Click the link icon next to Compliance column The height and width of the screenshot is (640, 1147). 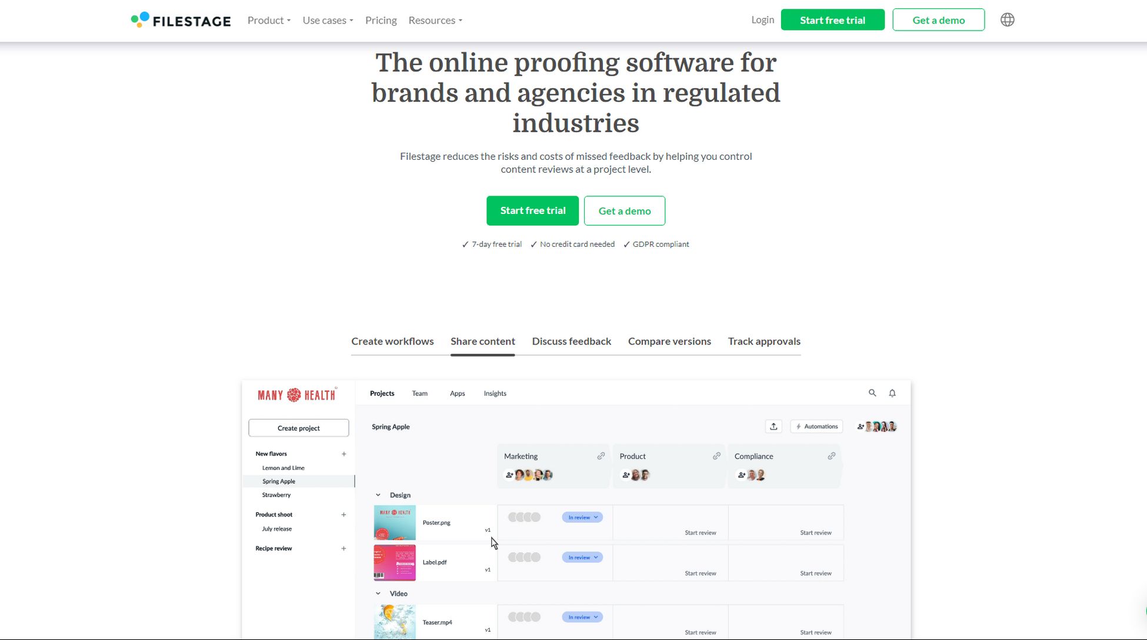(x=831, y=456)
